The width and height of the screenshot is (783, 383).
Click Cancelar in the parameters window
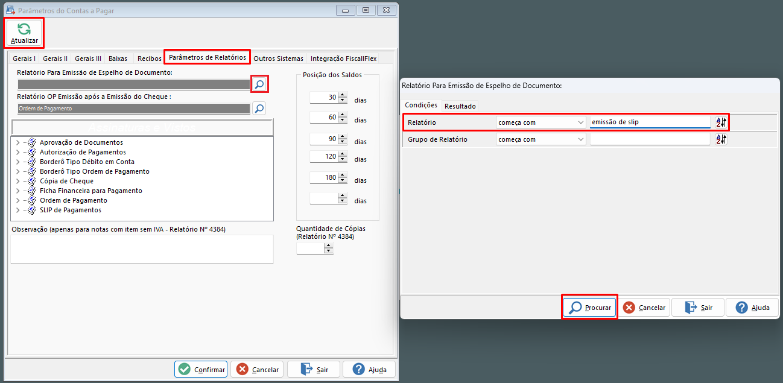[258, 369]
